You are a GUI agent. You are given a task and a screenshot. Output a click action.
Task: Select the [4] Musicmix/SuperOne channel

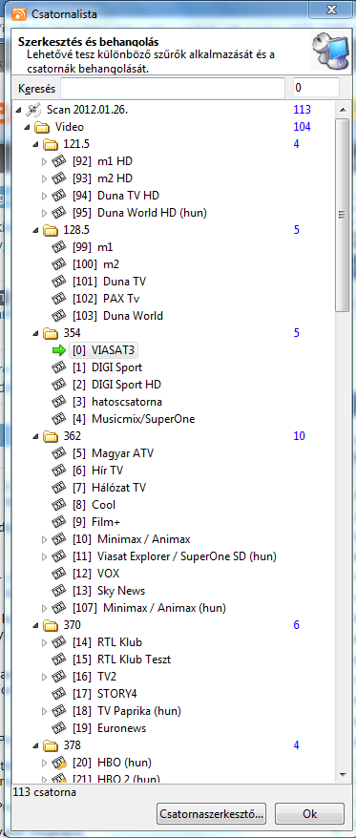134,419
